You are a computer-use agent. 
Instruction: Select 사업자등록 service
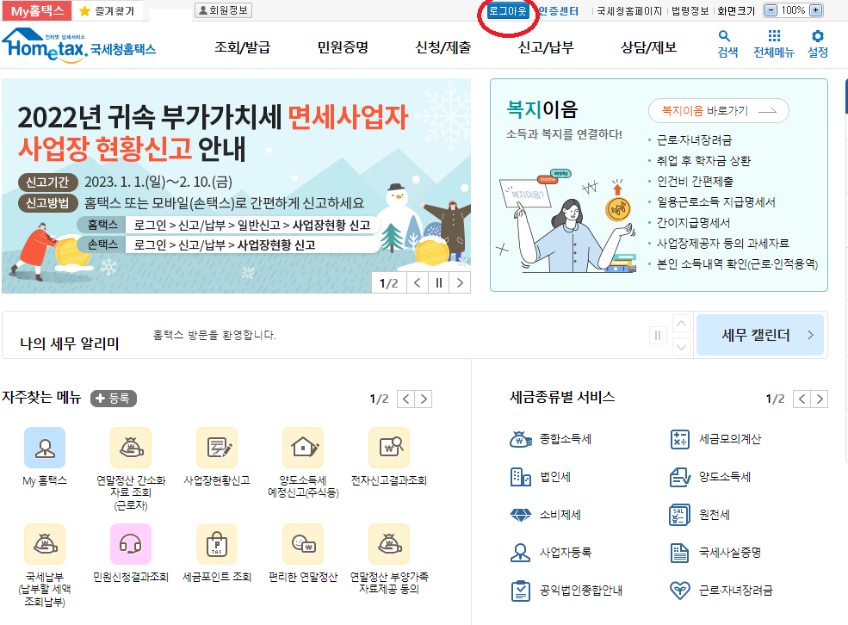pyautogui.click(x=550, y=553)
